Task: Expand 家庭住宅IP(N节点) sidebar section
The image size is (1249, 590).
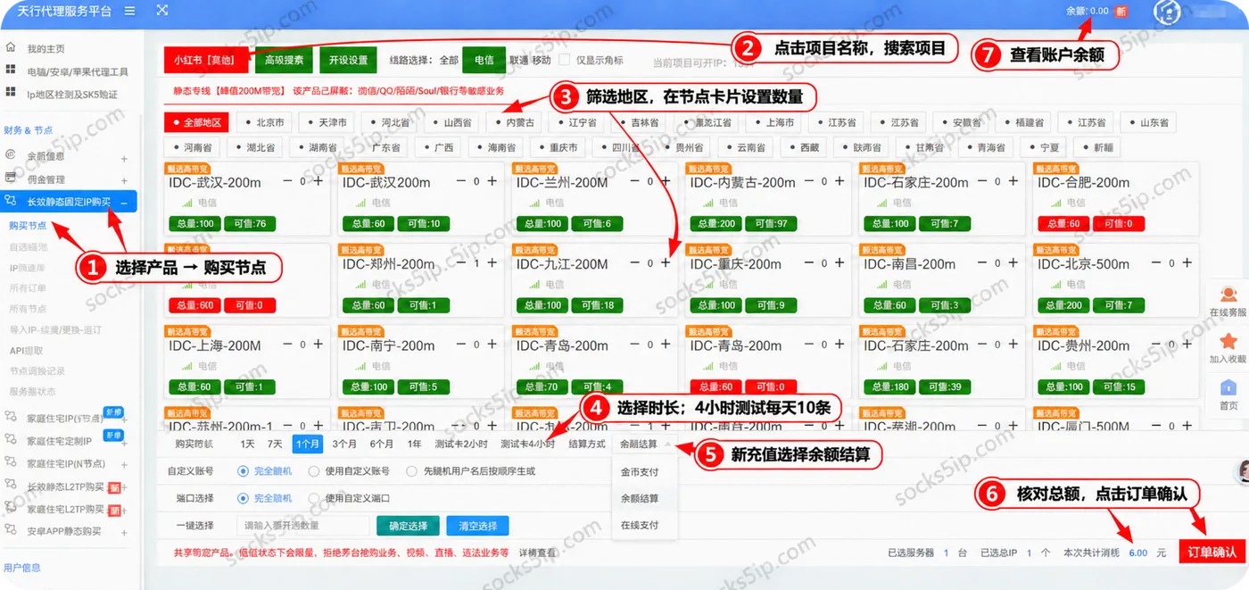Action: click(x=124, y=464)
